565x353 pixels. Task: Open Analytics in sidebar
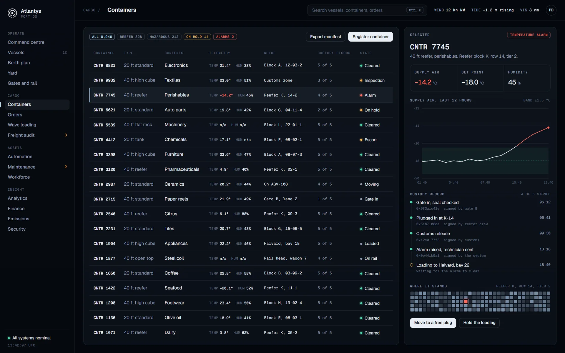tap(37, 198)
